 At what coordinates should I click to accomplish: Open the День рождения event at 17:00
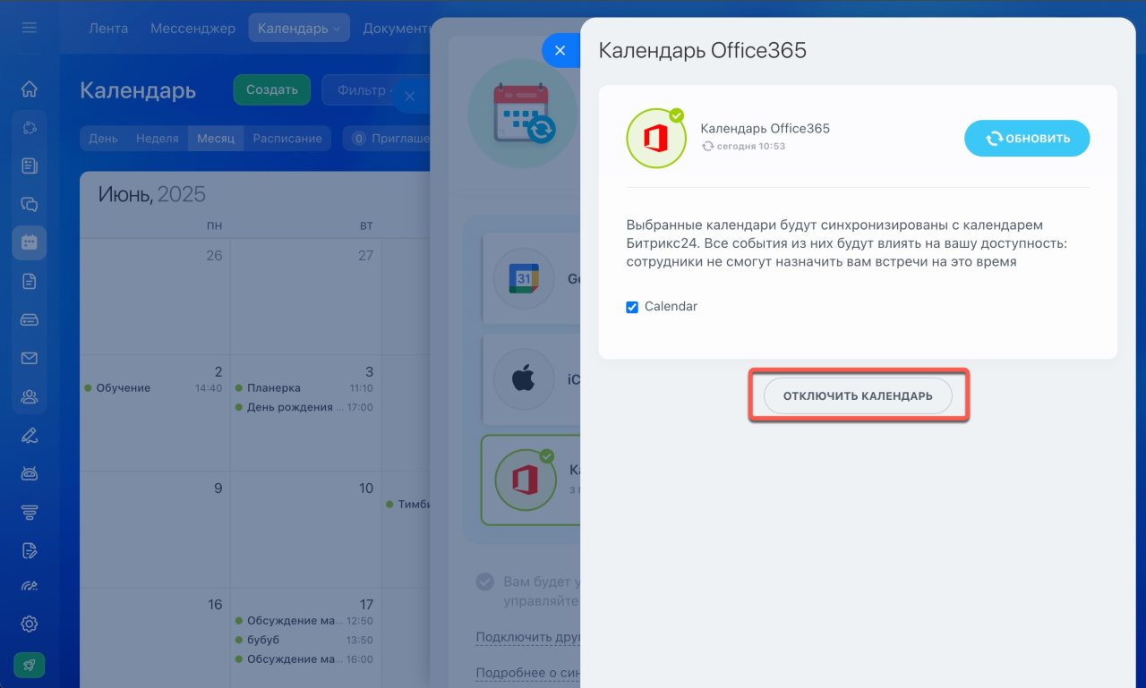pyautogui.click(x=304, y=407)
